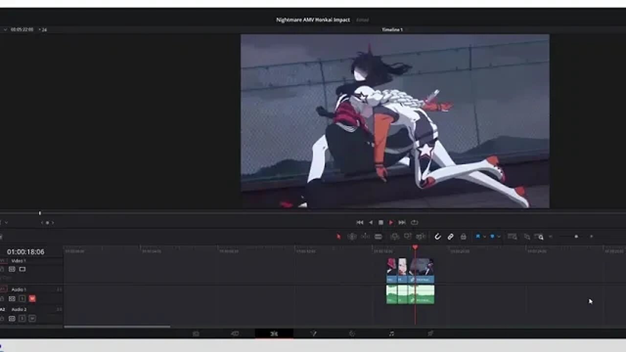The height and width of the screenshot is (352, 626).
Task: Toggle Auto Track Selector on Audio 2
Action: click(x=12, y=318)
